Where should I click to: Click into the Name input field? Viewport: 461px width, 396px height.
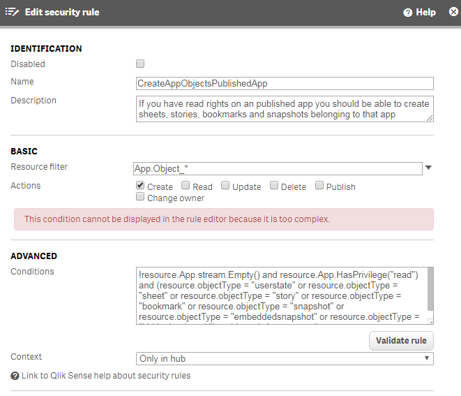point(285,83)
